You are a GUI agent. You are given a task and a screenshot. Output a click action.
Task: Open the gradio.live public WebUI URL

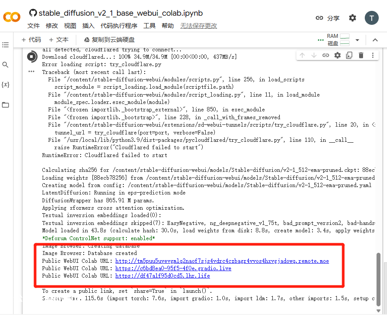click(x=173, y=268)
